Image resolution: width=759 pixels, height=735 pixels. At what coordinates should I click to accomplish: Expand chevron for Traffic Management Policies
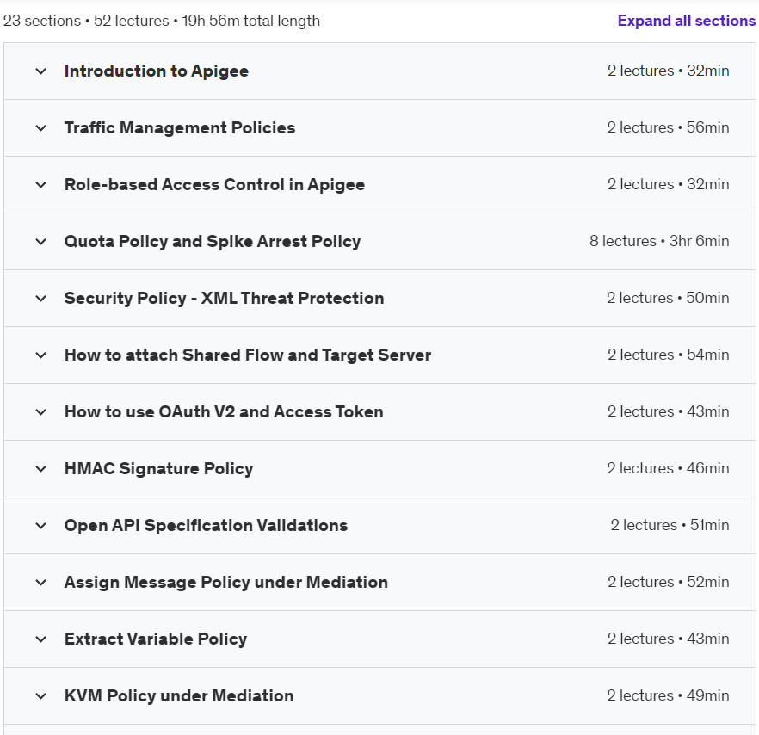pyautogui.click(x=41, y=128)
